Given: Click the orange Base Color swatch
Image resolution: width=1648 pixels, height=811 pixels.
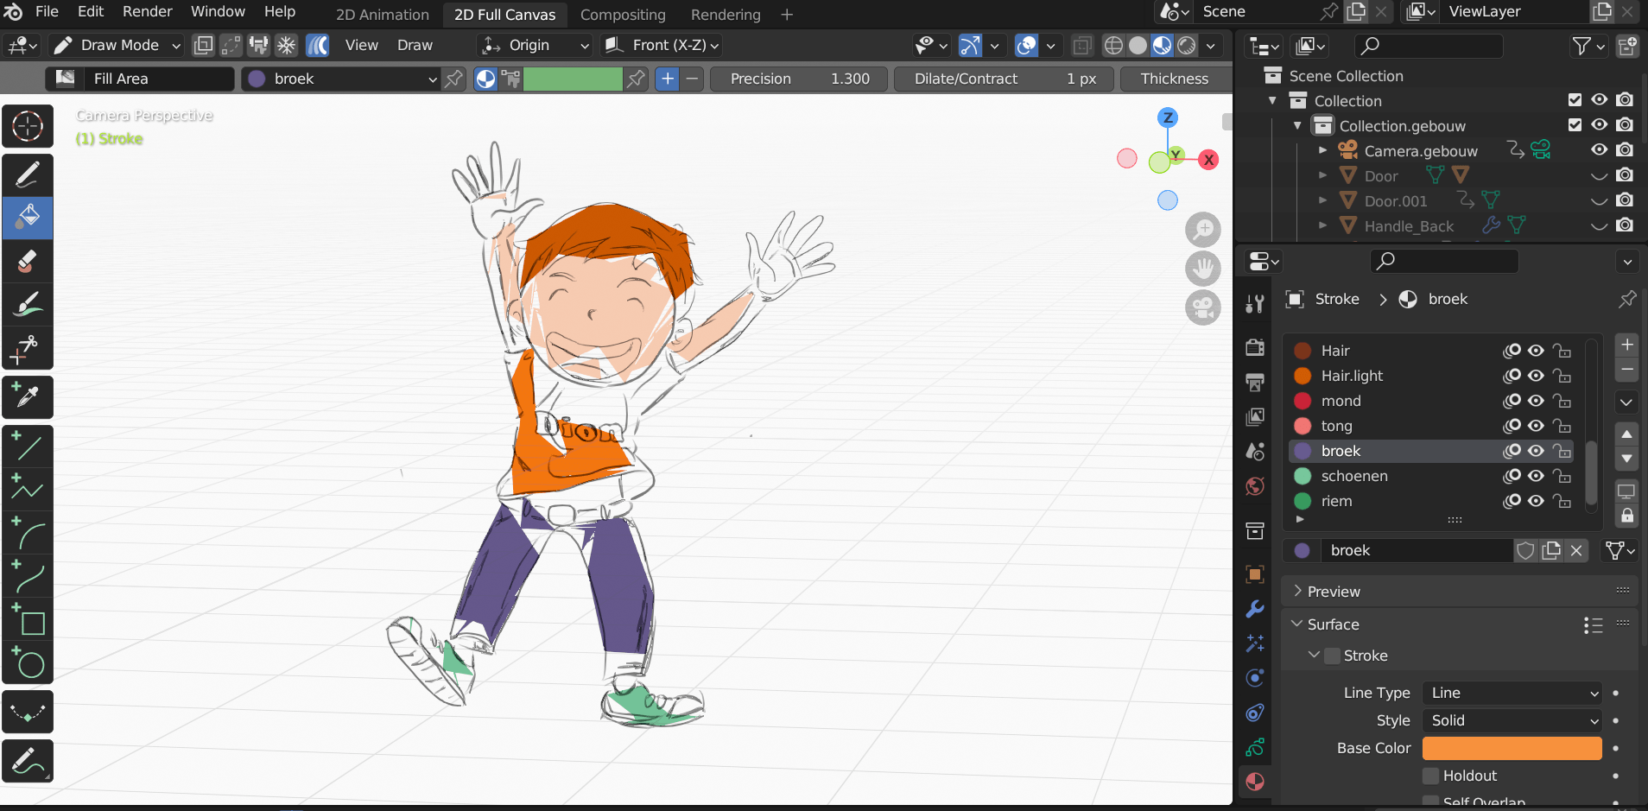Looking at the screenshot, I should [x=1512, y=748].
